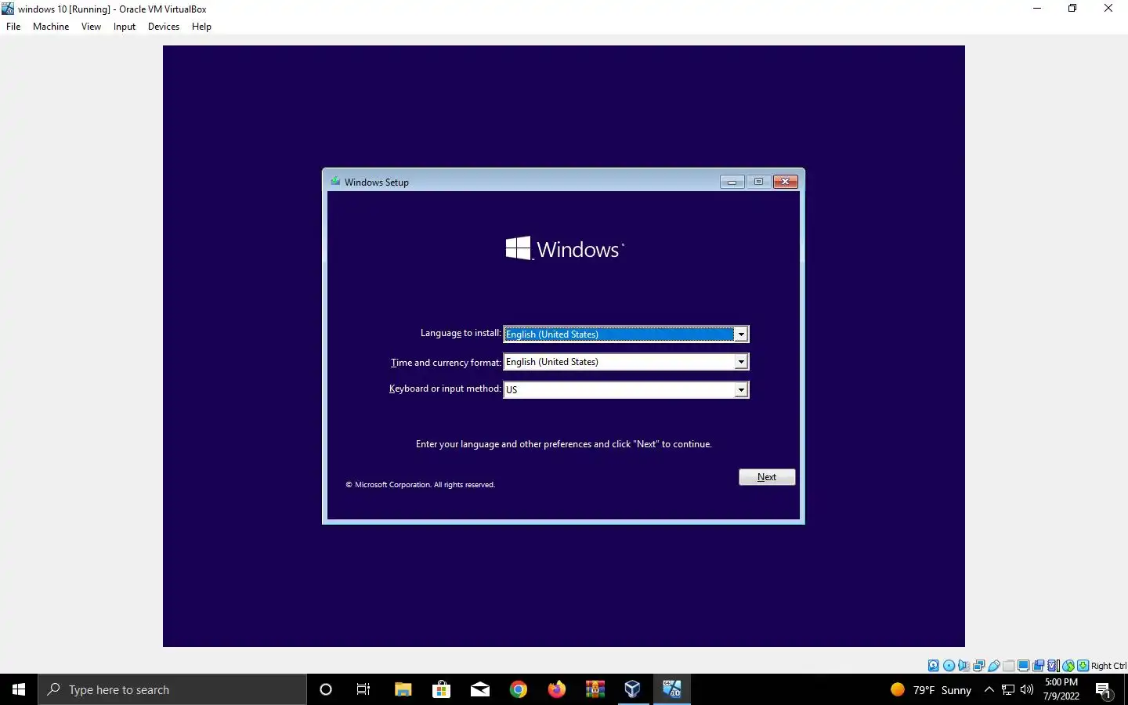1128x705 pixels.
Task: Launch Google Chrome from taskbar
Action: 518,689
